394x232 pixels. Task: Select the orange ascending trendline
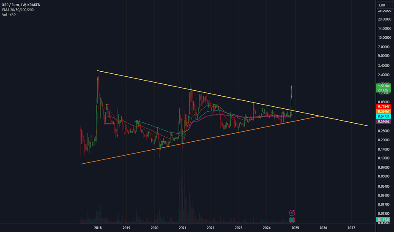point(200,140)
